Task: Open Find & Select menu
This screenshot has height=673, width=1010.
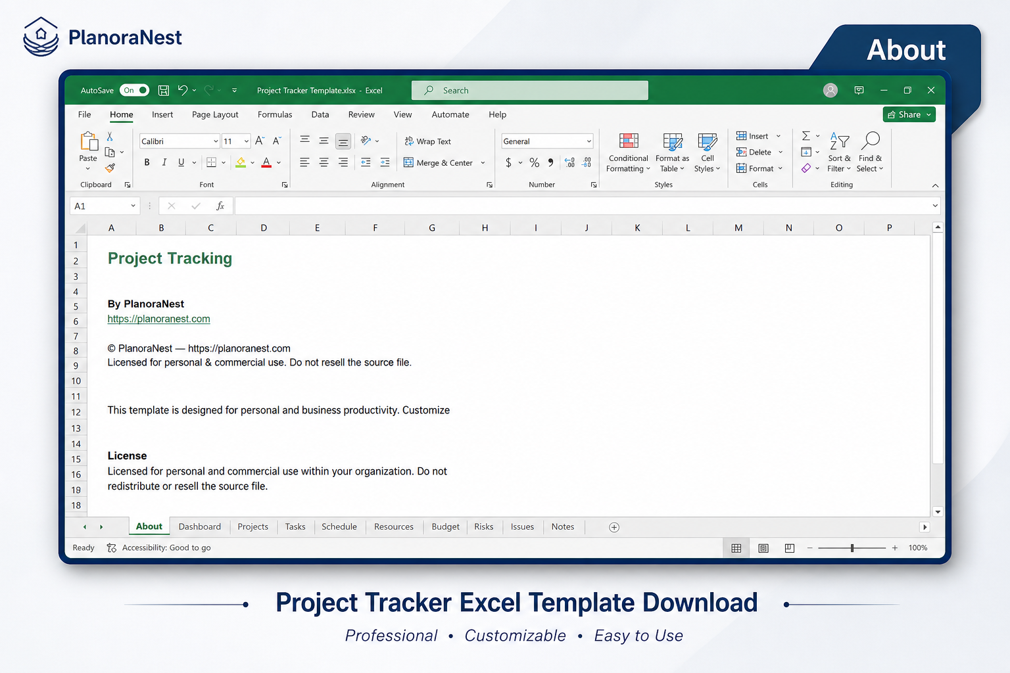Action: click(x=870, y=152)
